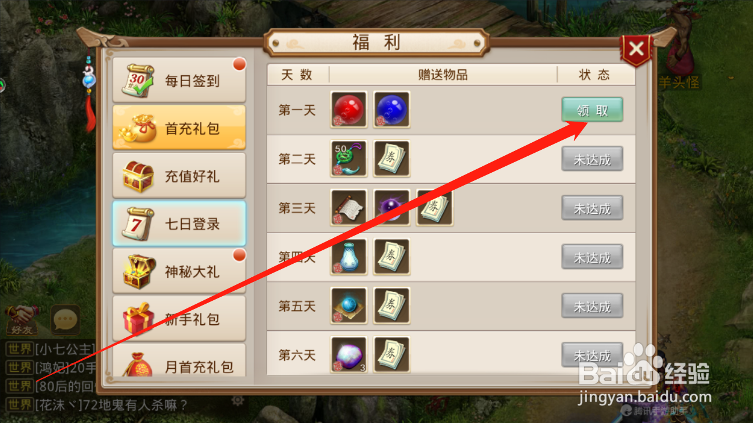Click the 未达成 button for day two
The image size is (753, 423).
[x=592, y=159]
